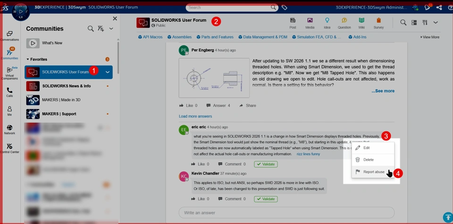
Task: Choose Delete from the context menu
Action: click(x=373, y=159)
